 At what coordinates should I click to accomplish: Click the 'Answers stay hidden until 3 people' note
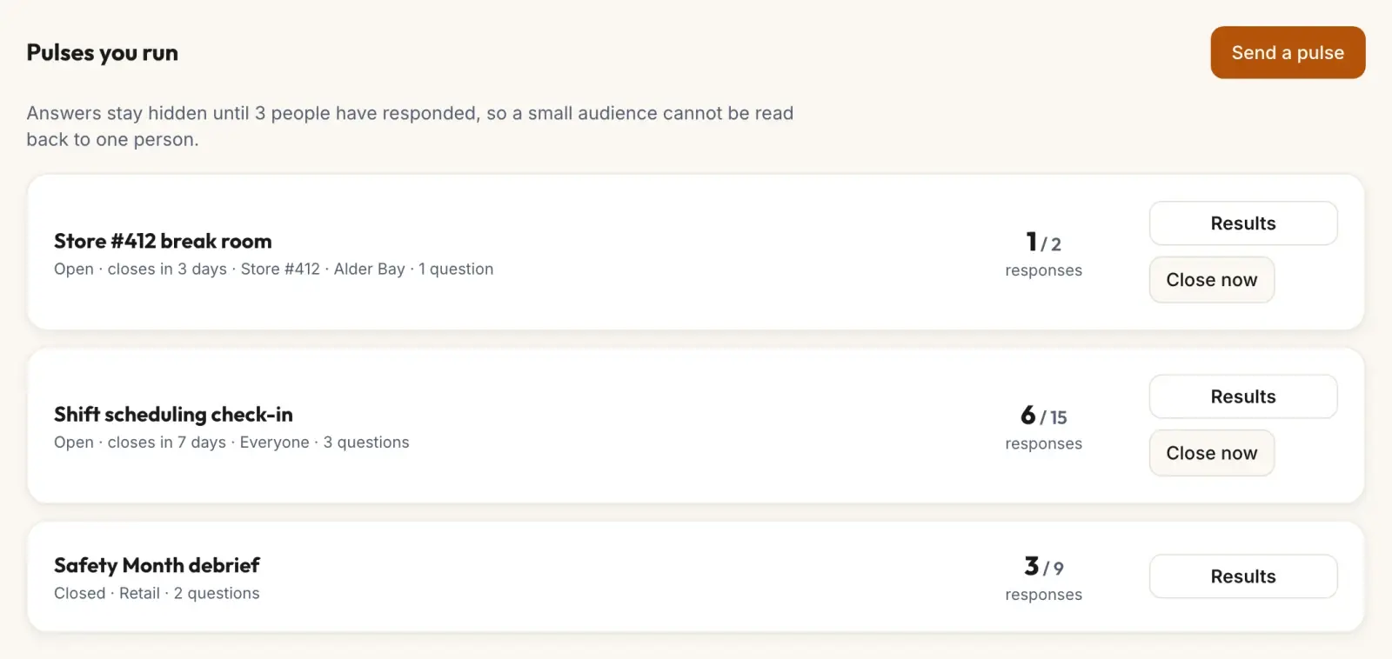pos(410,126)
